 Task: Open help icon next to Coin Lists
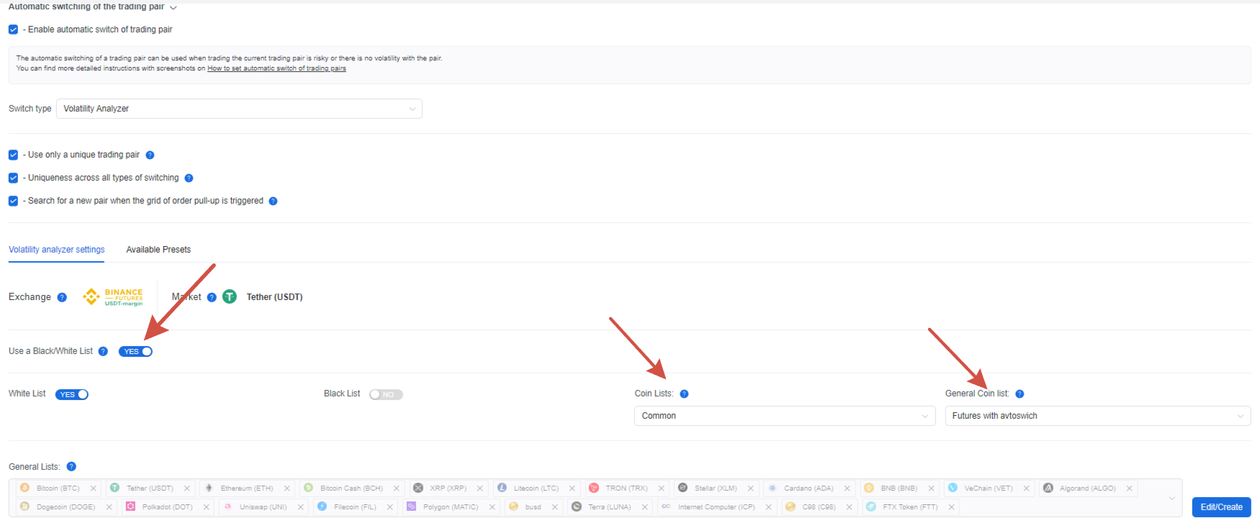tap(684, 393)
